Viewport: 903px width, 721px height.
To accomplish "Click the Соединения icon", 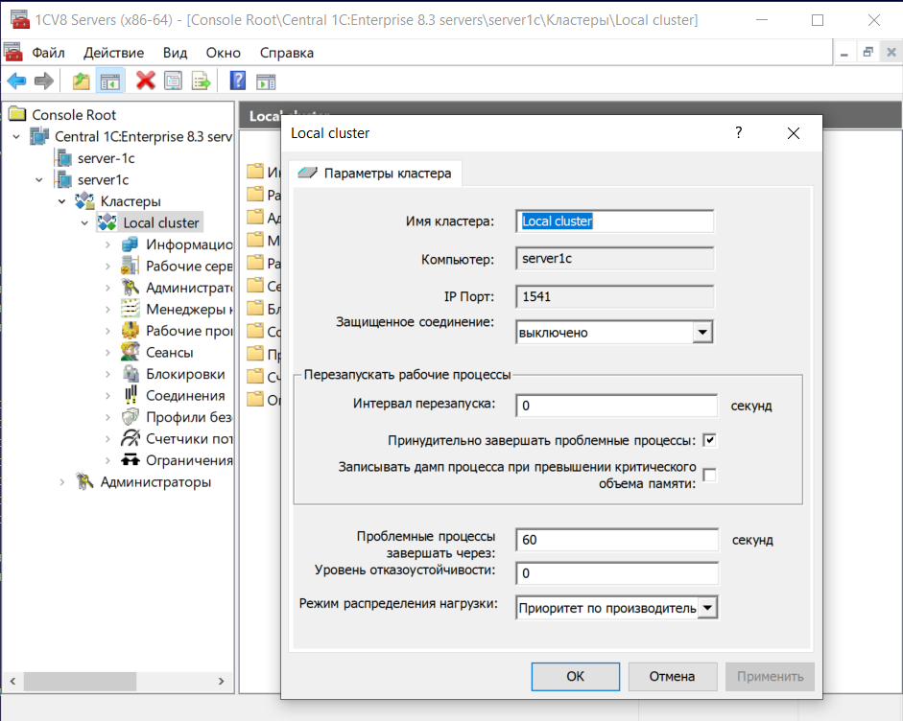I will pos(131,395).
